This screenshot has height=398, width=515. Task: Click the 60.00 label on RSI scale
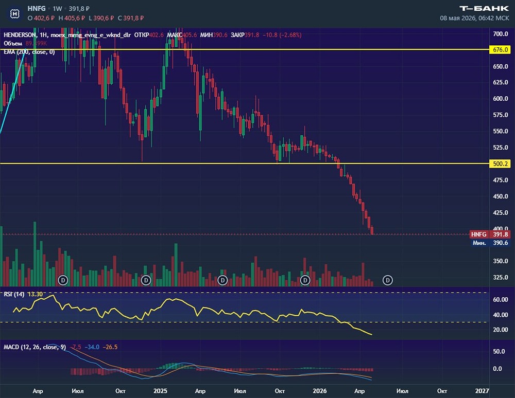[501, 299]
